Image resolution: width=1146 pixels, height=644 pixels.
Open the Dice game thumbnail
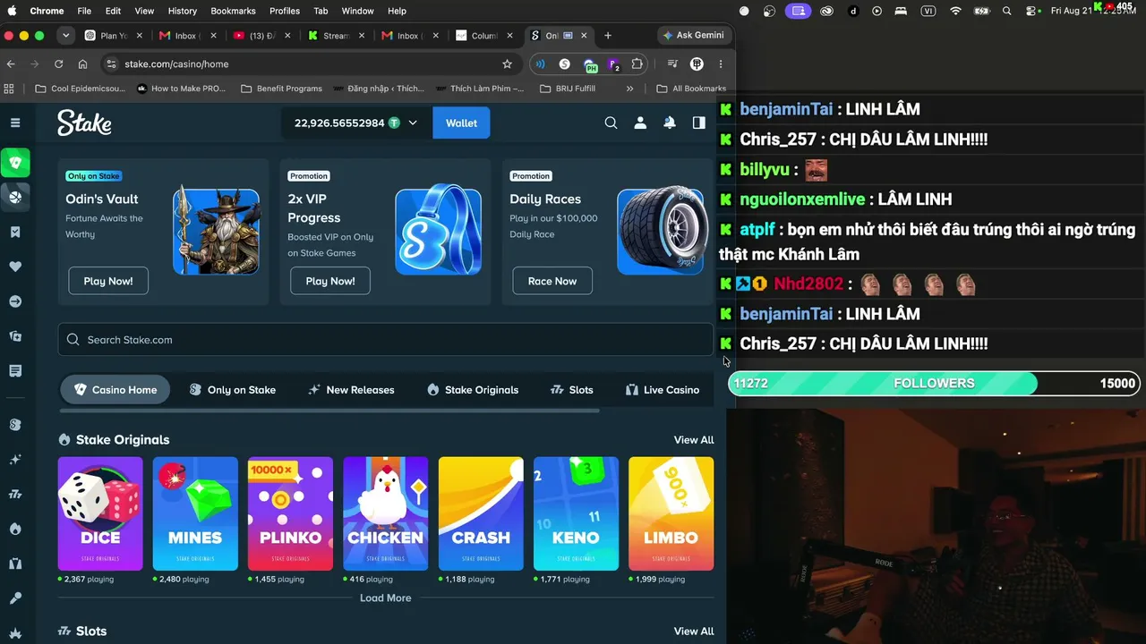100,513
